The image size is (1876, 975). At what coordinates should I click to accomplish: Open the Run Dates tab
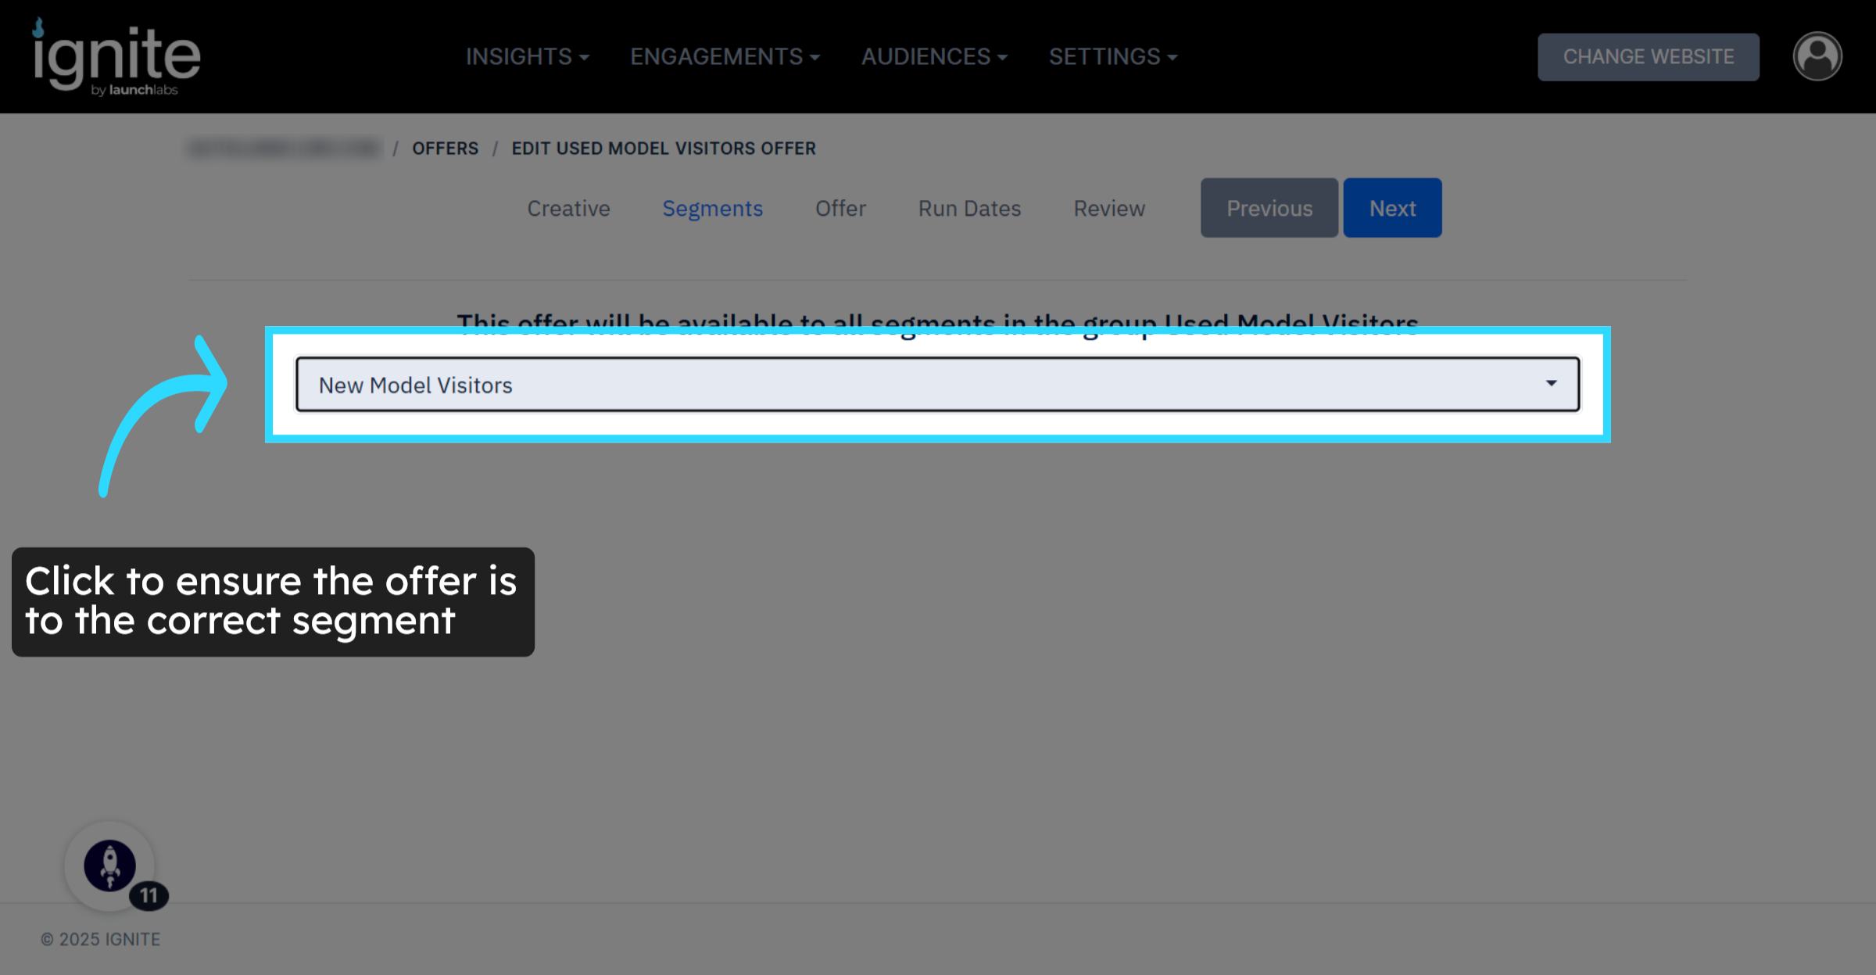[x=969, y=209]
